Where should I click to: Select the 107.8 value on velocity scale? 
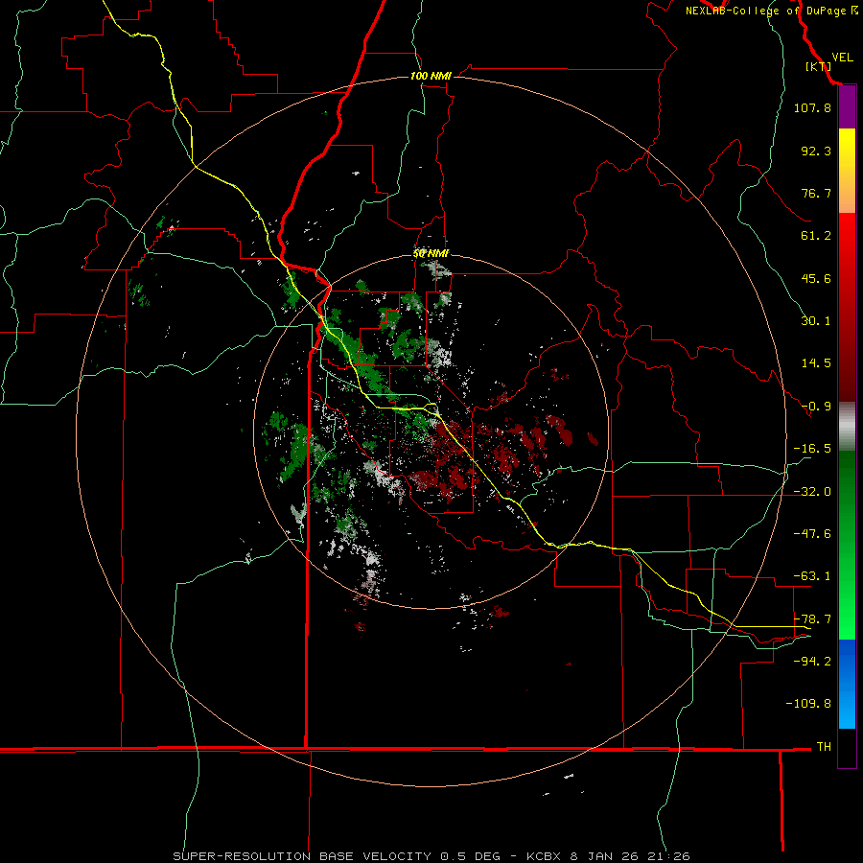[812, 107]
